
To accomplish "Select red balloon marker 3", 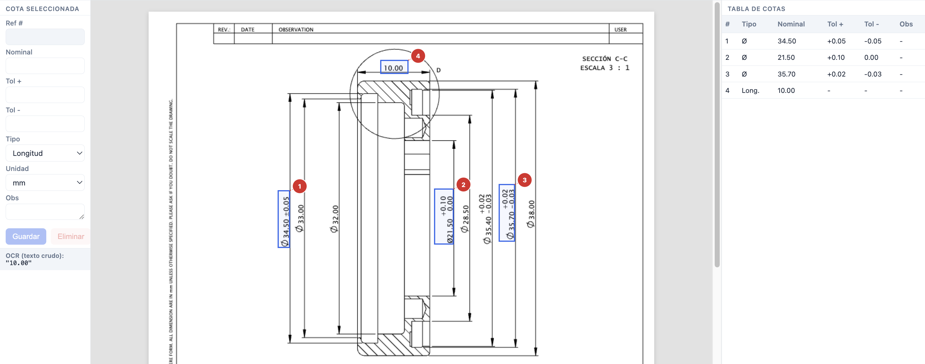I will pyautogui.click(x=525, y=180).
